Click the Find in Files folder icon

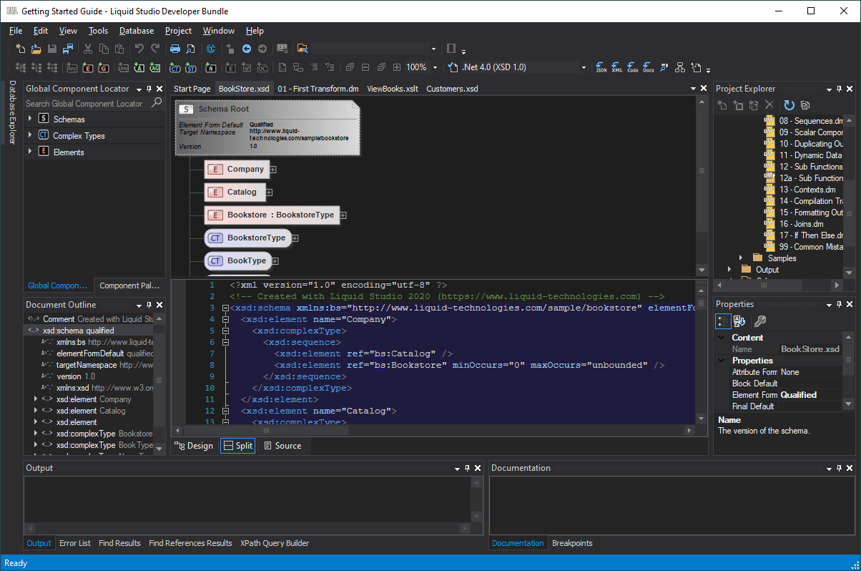point(302,49)
